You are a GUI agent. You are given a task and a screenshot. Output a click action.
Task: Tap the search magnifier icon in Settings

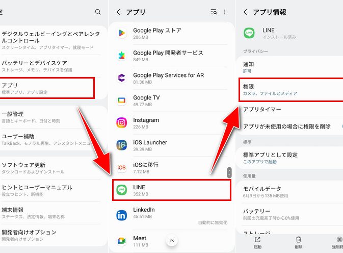[98, 12]
